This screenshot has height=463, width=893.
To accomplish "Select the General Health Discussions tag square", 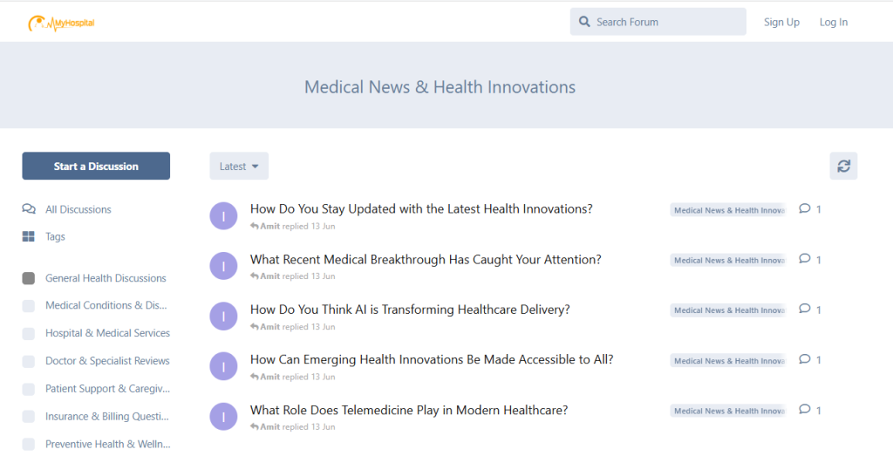I will tap(29, 278).
